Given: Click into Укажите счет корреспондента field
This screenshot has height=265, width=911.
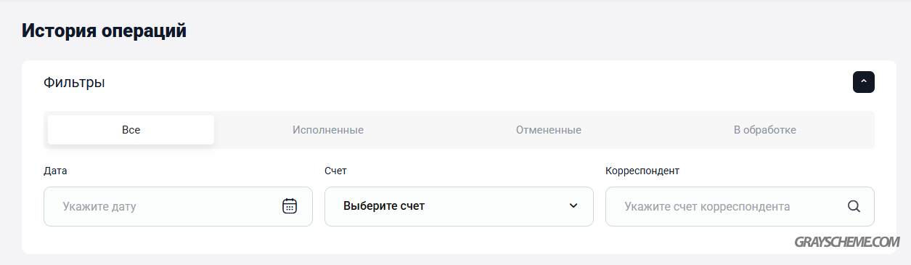Looking at the screenshot, I should tap(740, 206).
